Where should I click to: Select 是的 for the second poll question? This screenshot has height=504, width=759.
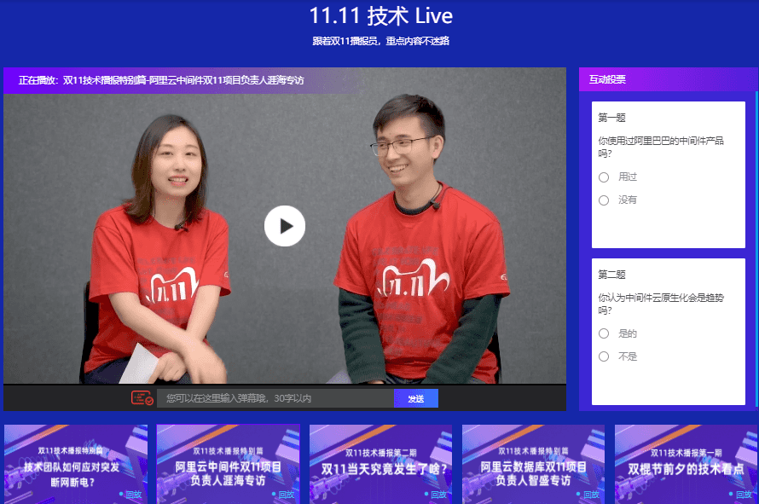tap(604, 333)
